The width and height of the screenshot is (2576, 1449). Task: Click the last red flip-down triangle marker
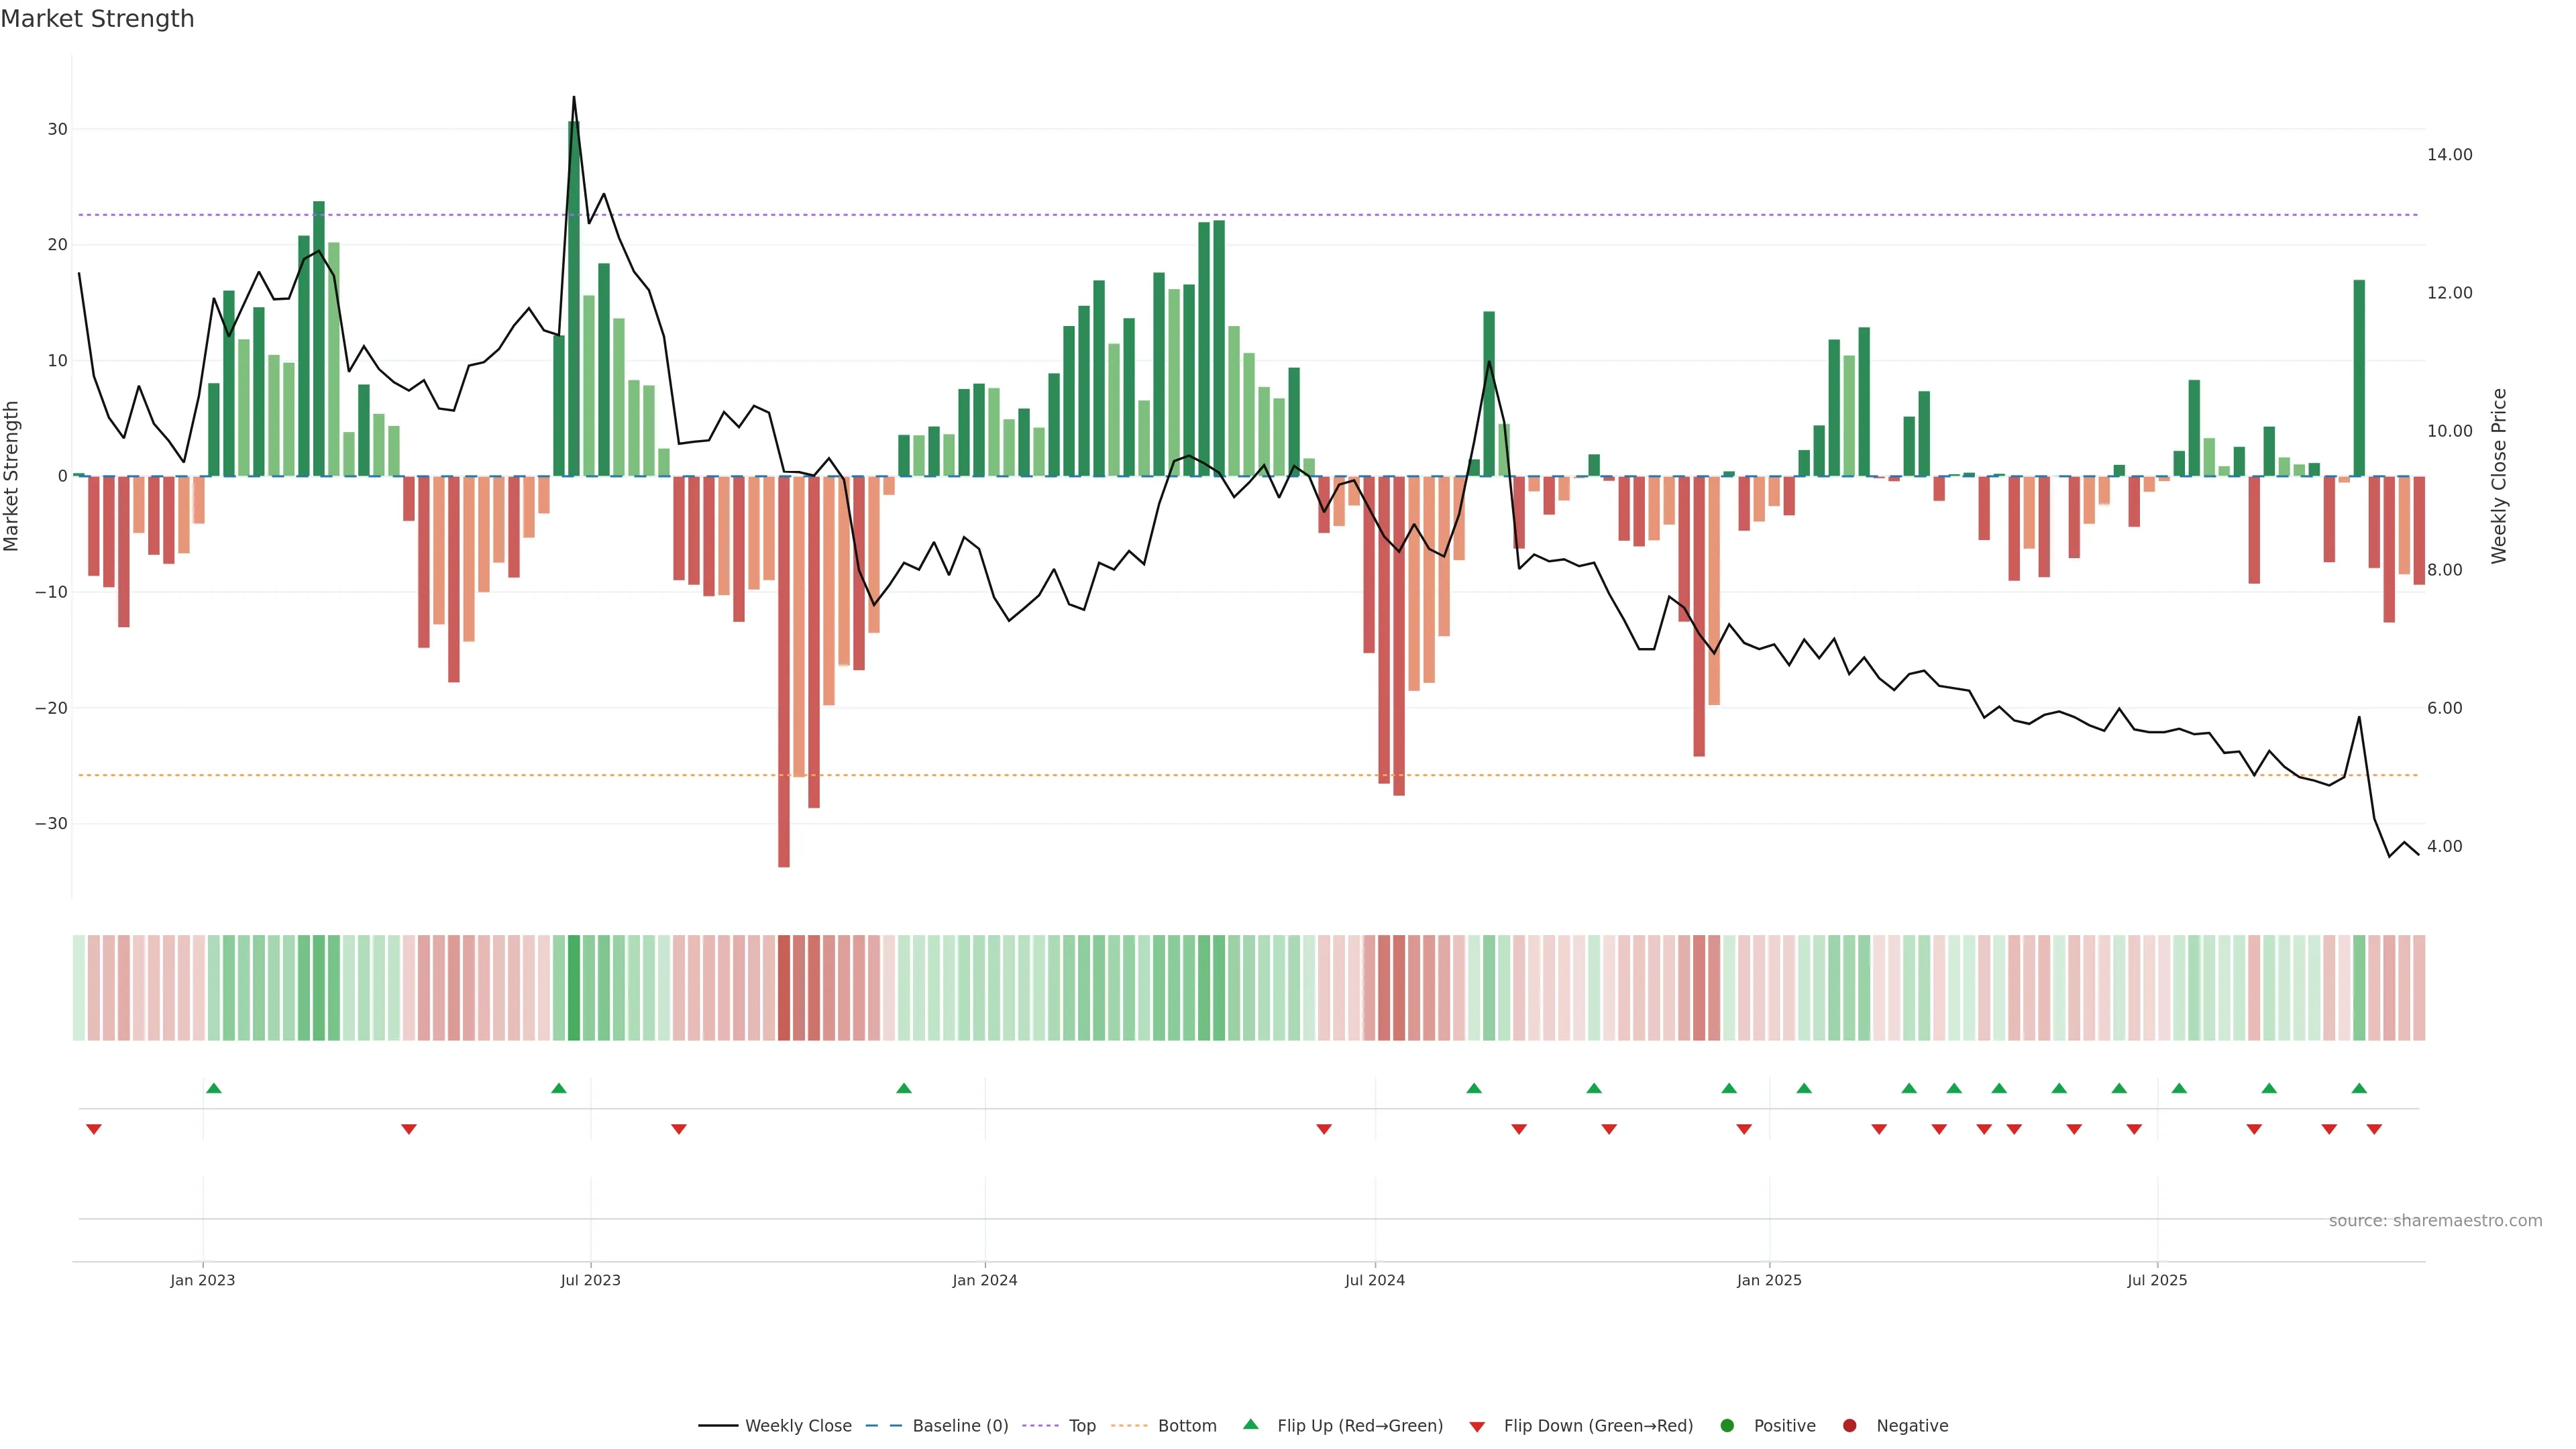[2374, 1129]
